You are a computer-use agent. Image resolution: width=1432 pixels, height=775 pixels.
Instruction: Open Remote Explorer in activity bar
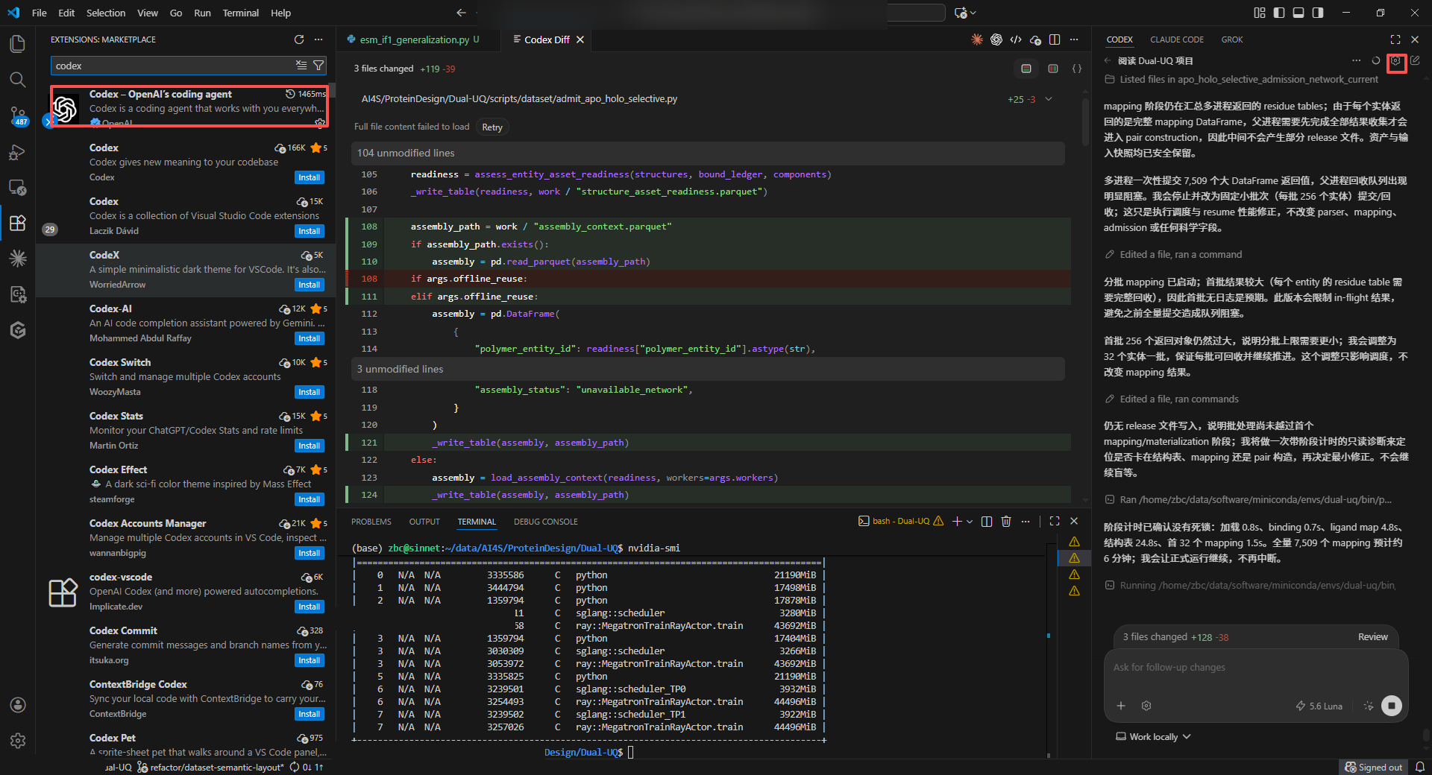18,187
